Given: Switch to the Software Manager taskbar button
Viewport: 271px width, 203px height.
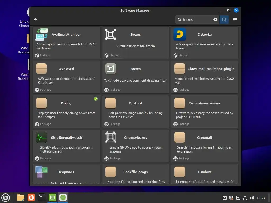Looking at the screenshot, I should 63,197.
